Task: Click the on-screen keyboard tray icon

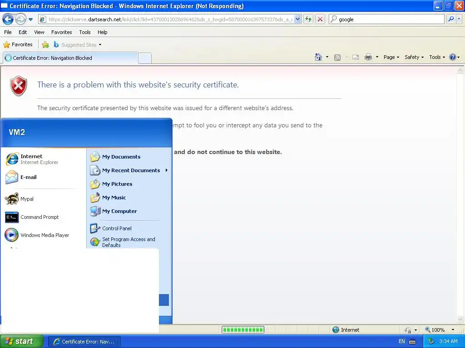Action: tap(412, 342)
